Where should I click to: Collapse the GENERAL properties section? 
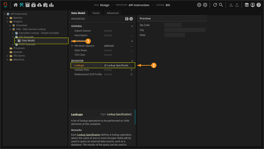click(132, 26)
